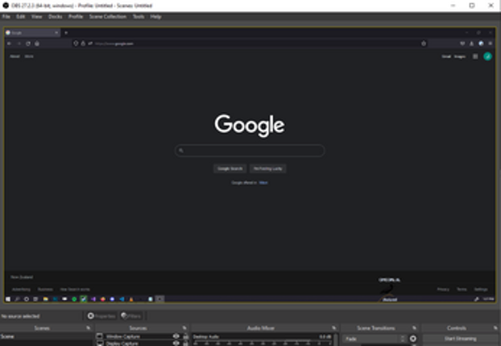This screenshot has height=346, width=501.
Task: Open the Edit menu
Action: pyautogui.click(x=20, y=17)
